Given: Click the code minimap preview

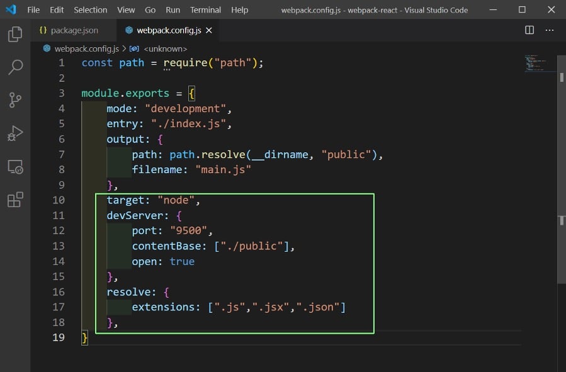Looking at the screenshot, I should [540, 64].
